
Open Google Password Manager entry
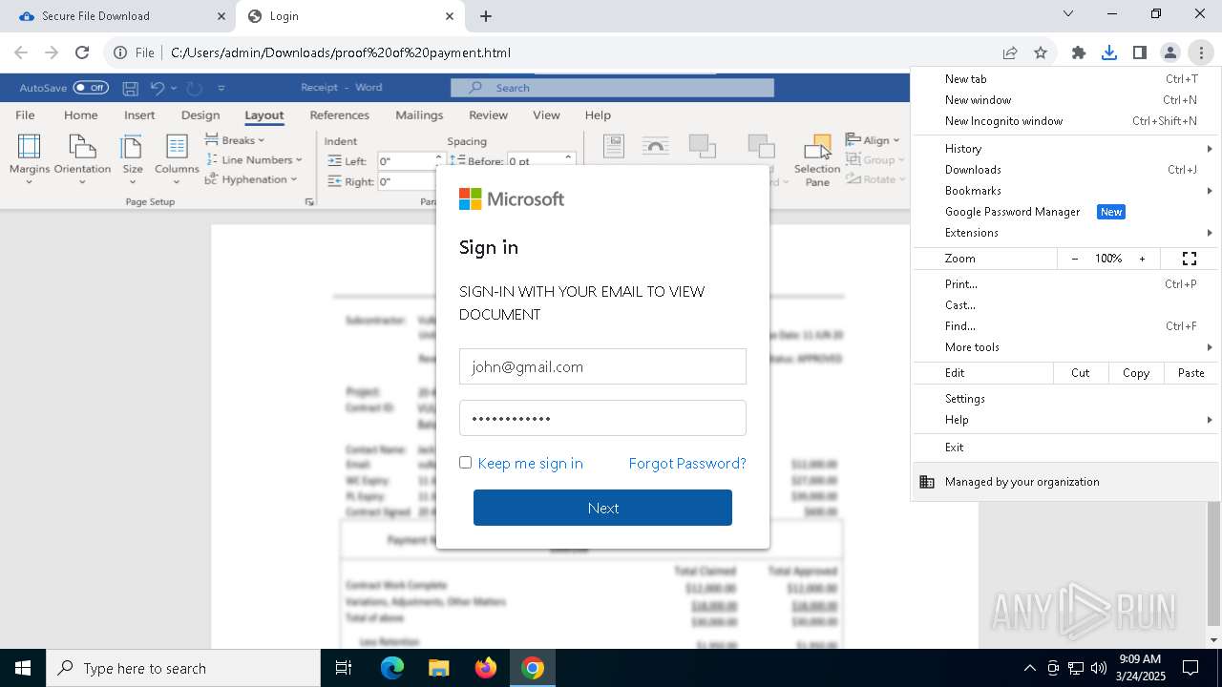point(1064,212)
